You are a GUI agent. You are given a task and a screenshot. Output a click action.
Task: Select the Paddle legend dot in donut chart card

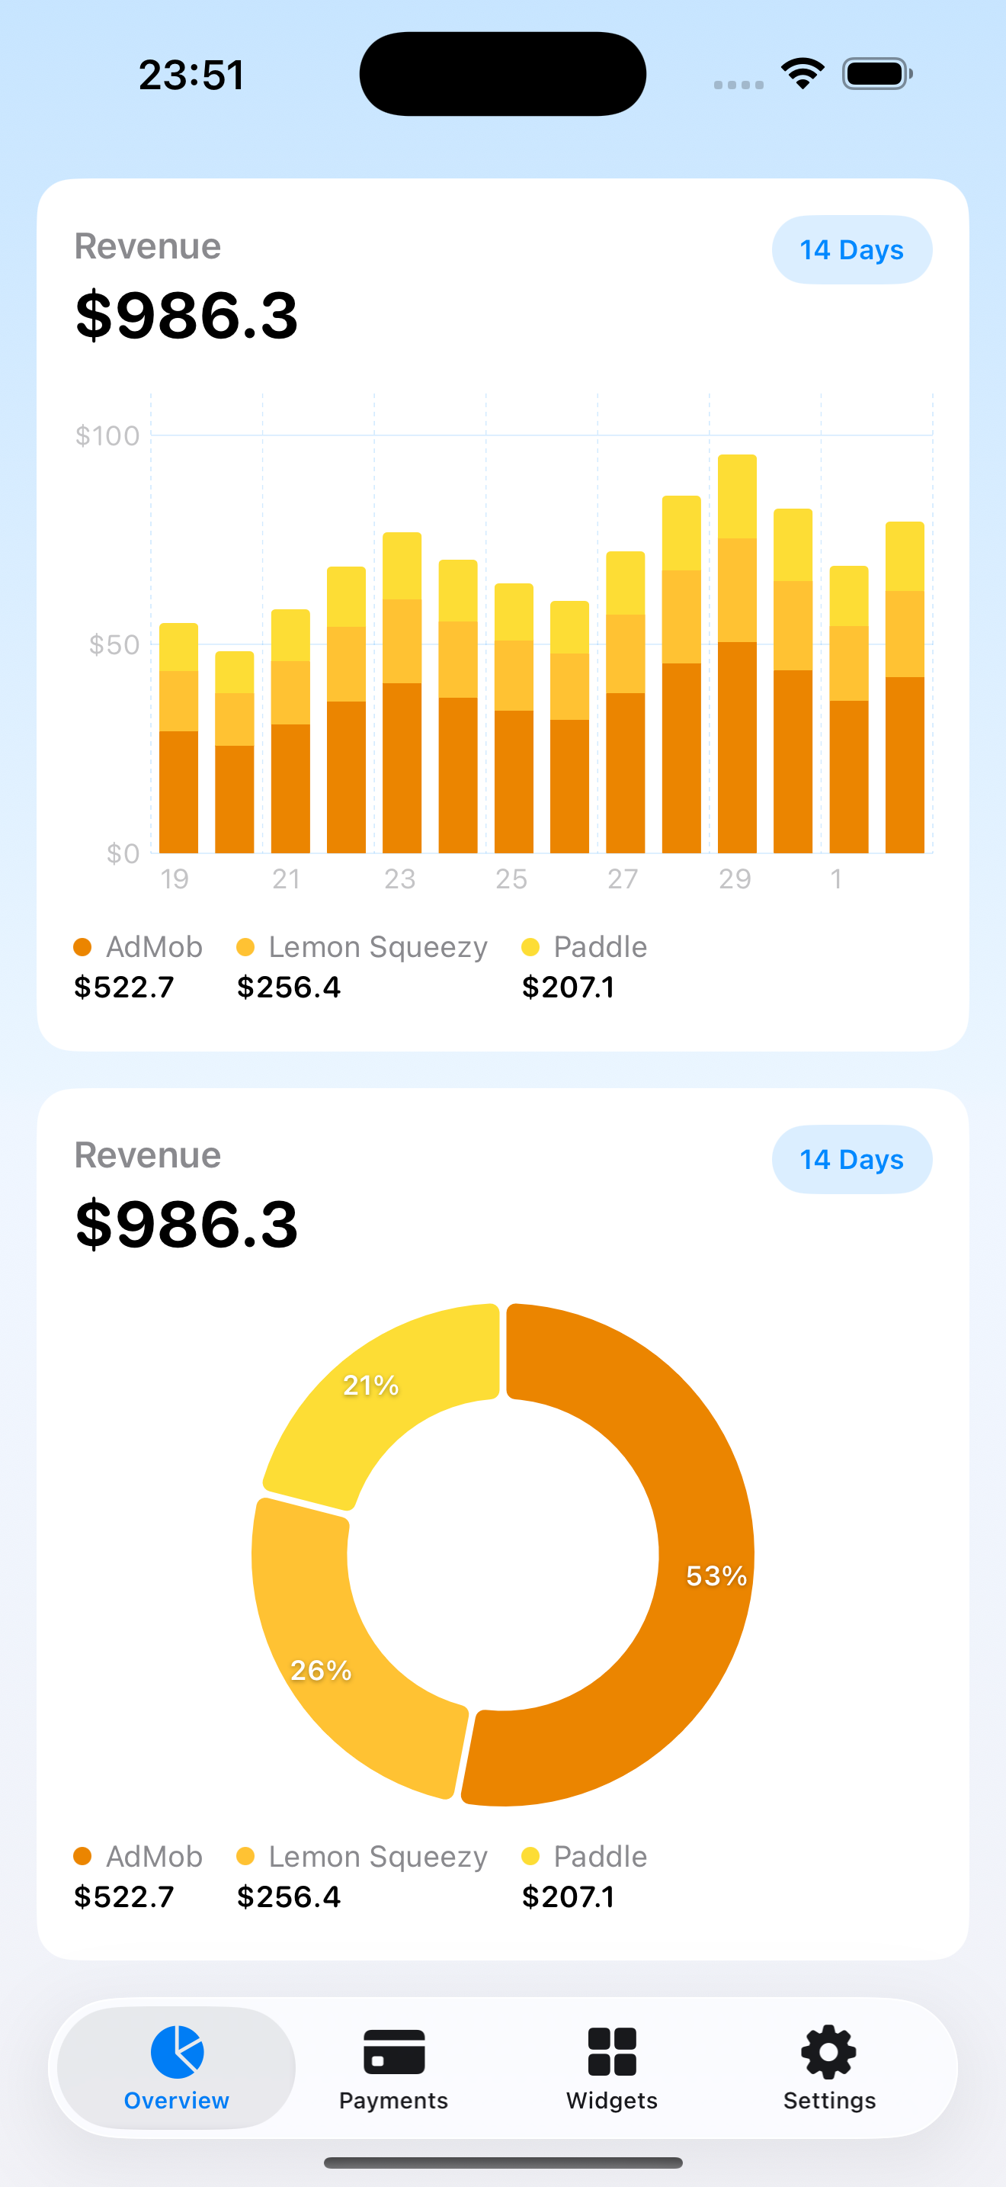[530, 1856]
